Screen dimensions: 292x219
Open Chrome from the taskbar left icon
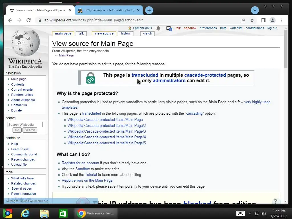pos(8,213)
